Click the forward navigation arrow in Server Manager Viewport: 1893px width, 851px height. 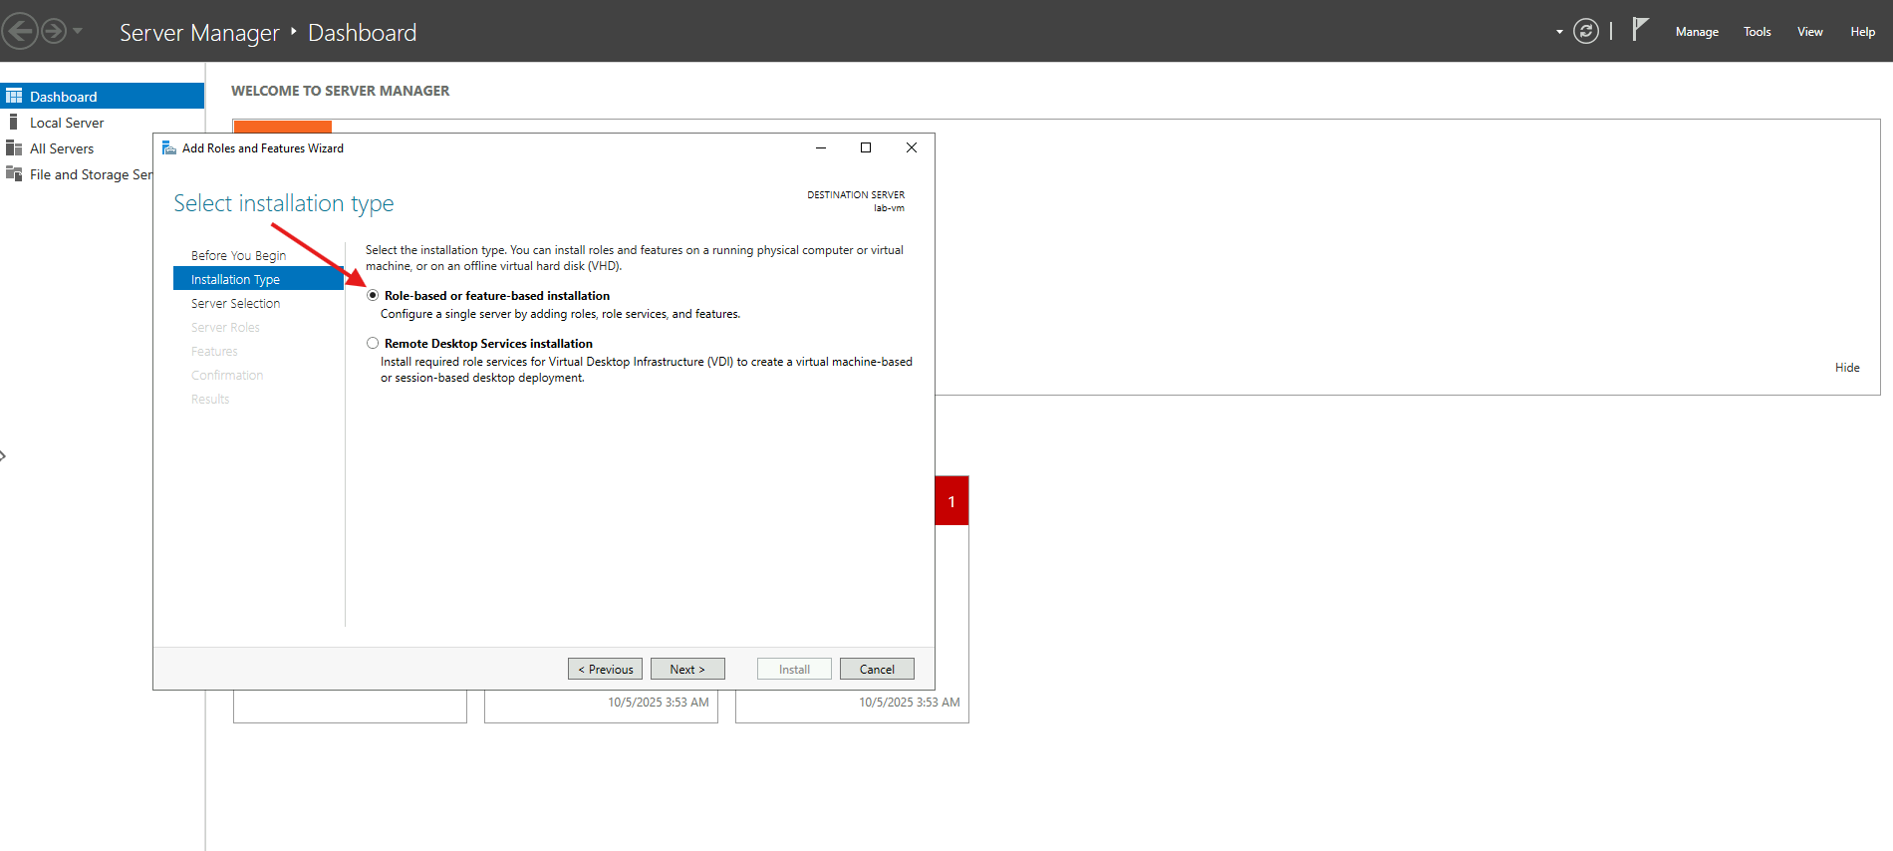pos(54,31)
